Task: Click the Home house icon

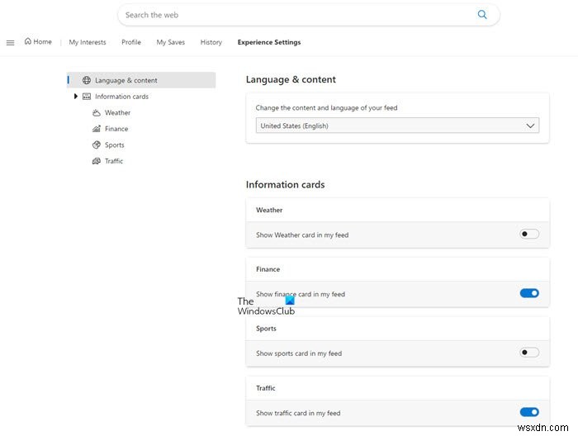Action: click(28, 41)
